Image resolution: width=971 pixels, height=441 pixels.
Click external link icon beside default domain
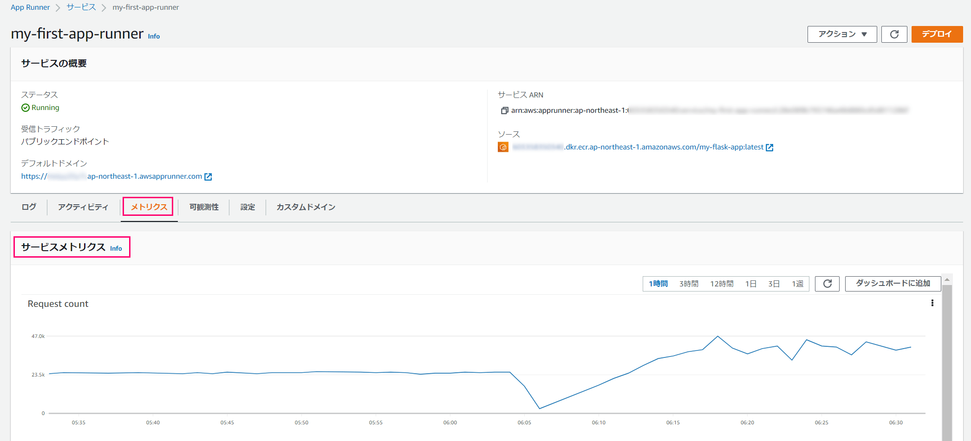click(208, 177)
